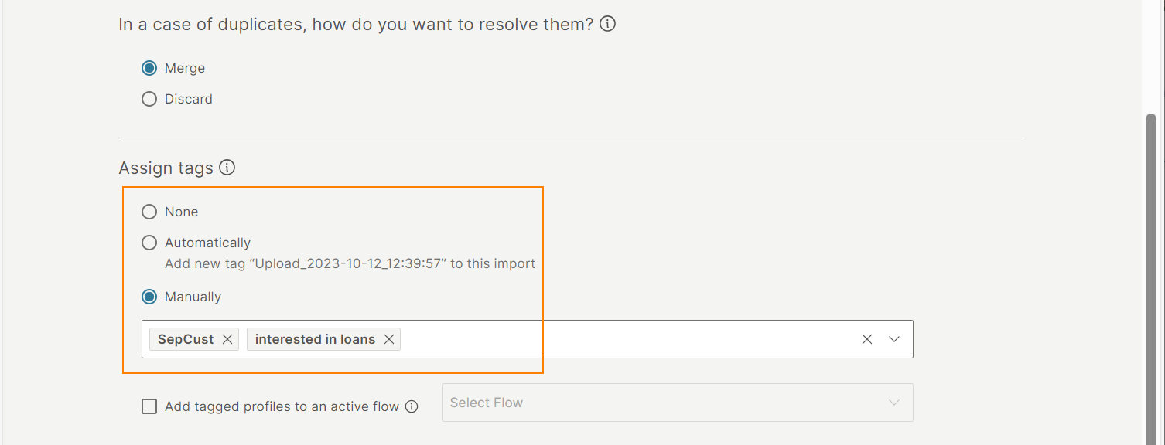The image size is (1165, 445).
Task: Select the Merge duplicates option
Action: coord(149,68)
